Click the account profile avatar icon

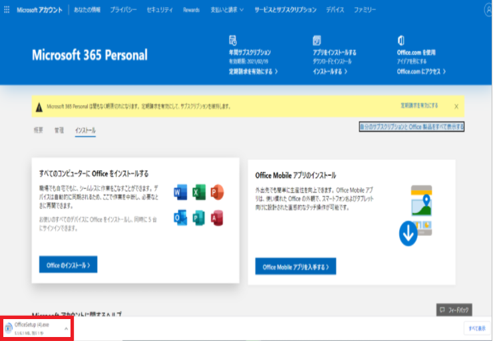[x=488, y=10]
